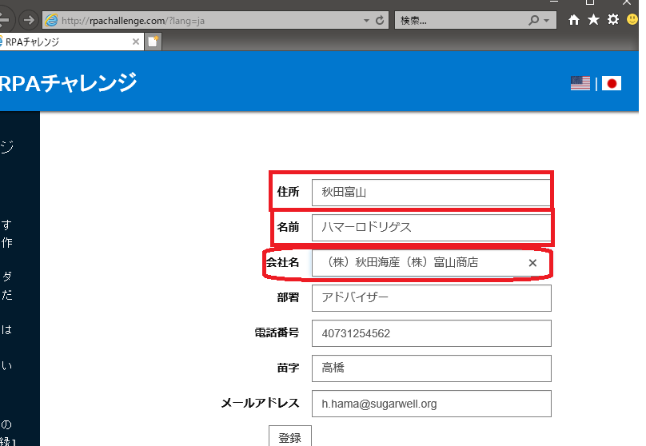Open address bar history dropdown arrow
The height and width of the screenshot is (446, 646).
pos(366,20)
